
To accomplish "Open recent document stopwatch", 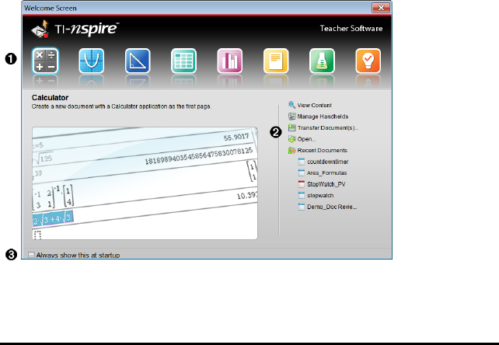I will [x=320, y=195].
